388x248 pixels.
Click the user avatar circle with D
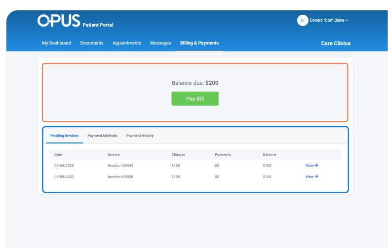pos(303,20)
